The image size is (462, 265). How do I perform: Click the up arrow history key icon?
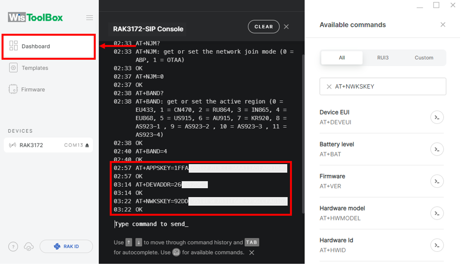coord(129,242)
